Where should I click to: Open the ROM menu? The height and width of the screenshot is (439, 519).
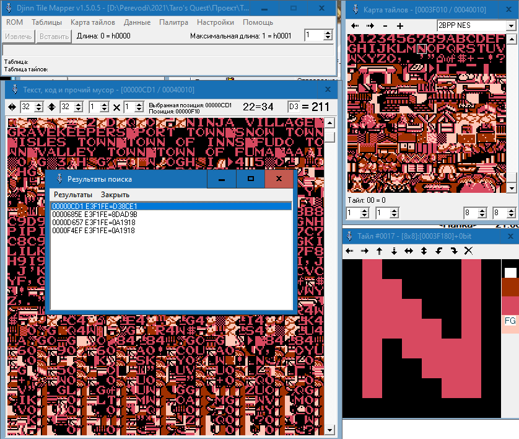point(15,22)
